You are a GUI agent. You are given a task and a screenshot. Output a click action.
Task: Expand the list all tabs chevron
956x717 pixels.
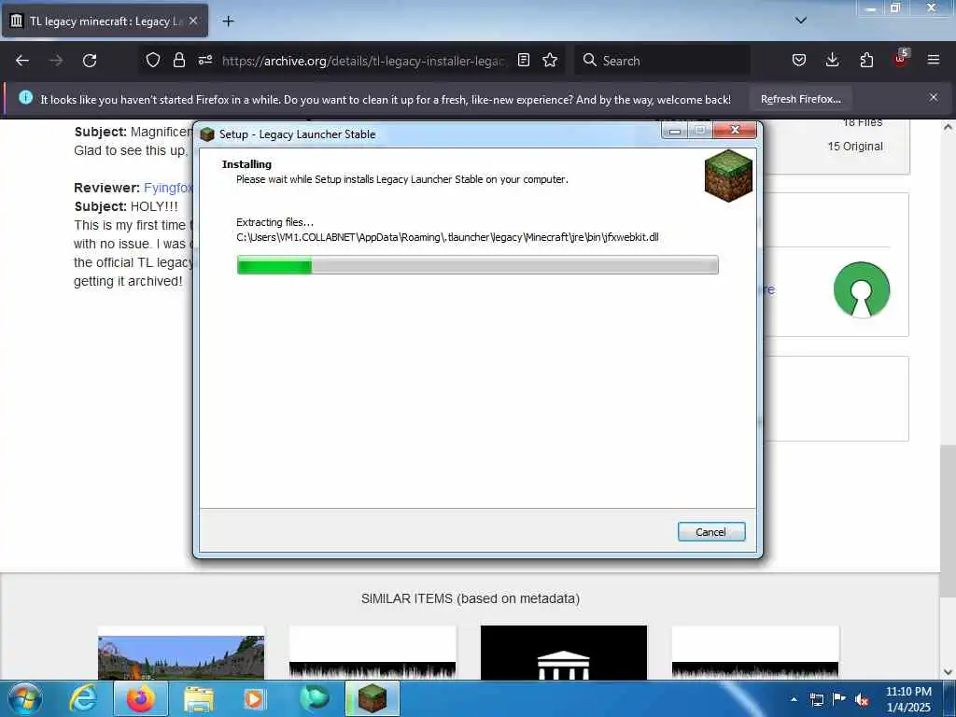[x=801, y=21]
